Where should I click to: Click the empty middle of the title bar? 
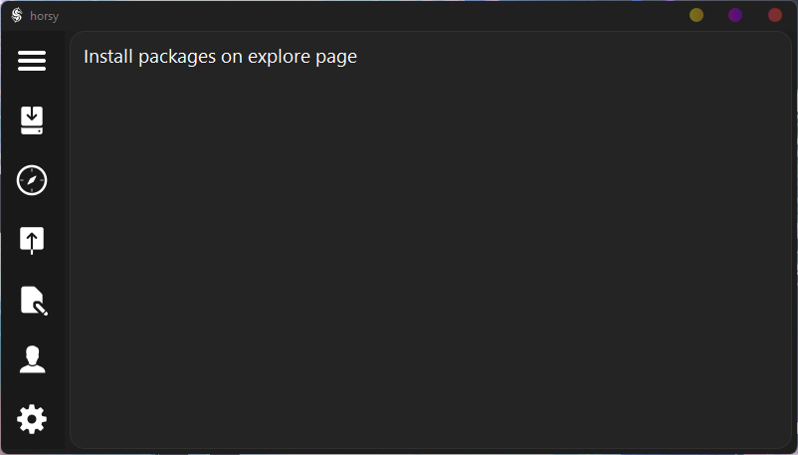click(378, 15)
